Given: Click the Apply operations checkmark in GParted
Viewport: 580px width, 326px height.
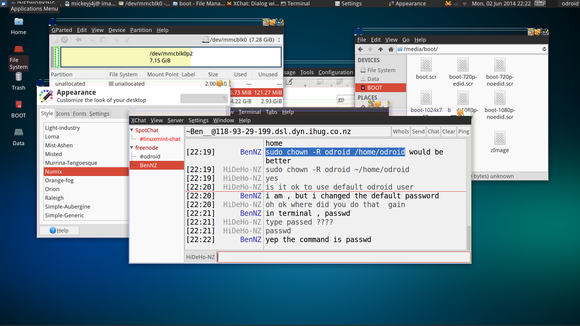Looking at the screenshot, I should (x=127, y=40).
